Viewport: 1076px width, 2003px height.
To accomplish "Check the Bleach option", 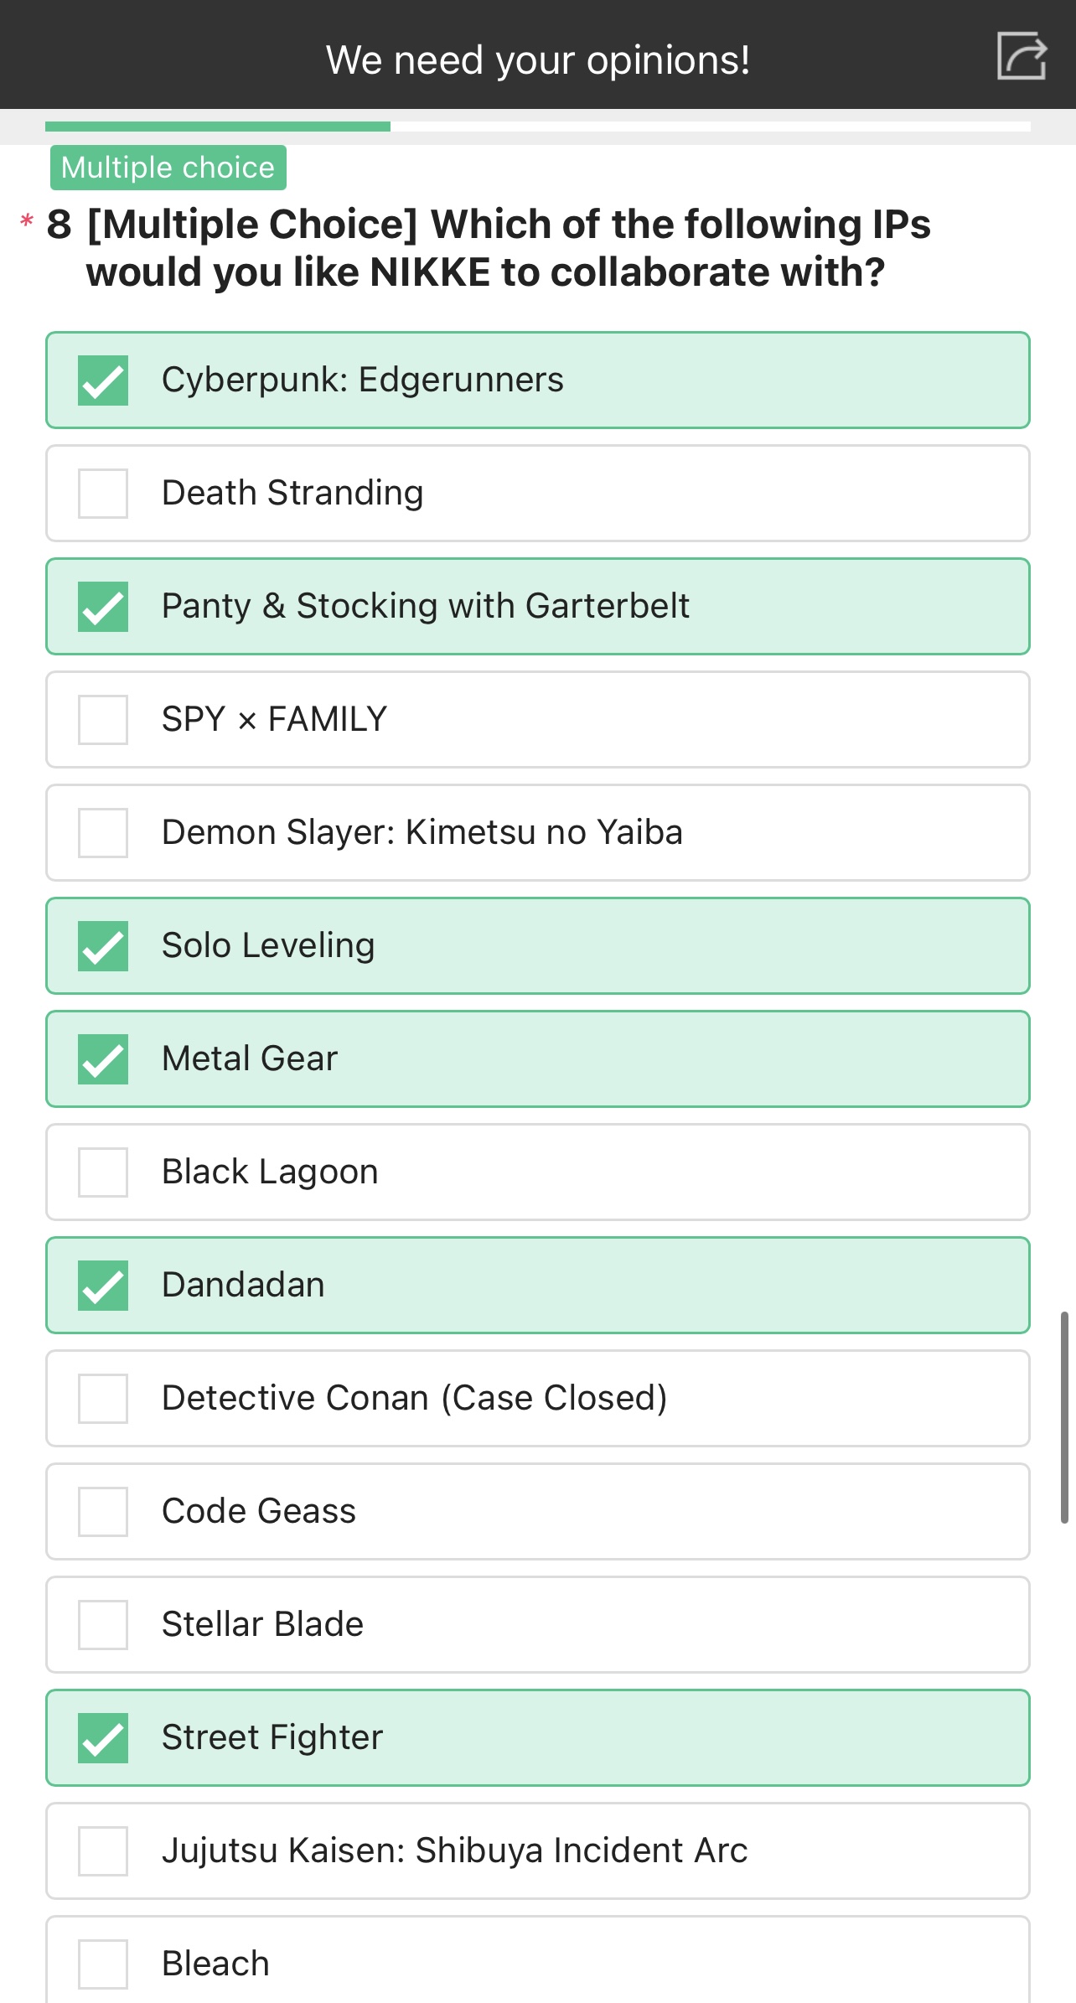I will coord(103,1964).
